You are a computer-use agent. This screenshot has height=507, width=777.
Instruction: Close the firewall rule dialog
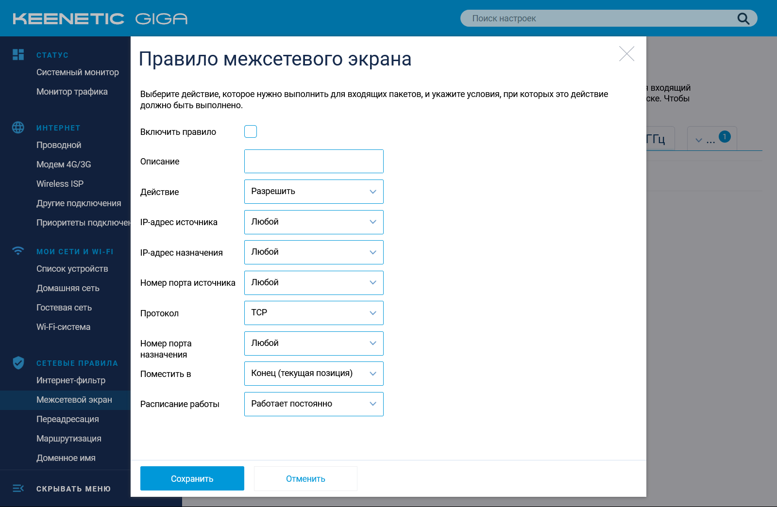626,53
